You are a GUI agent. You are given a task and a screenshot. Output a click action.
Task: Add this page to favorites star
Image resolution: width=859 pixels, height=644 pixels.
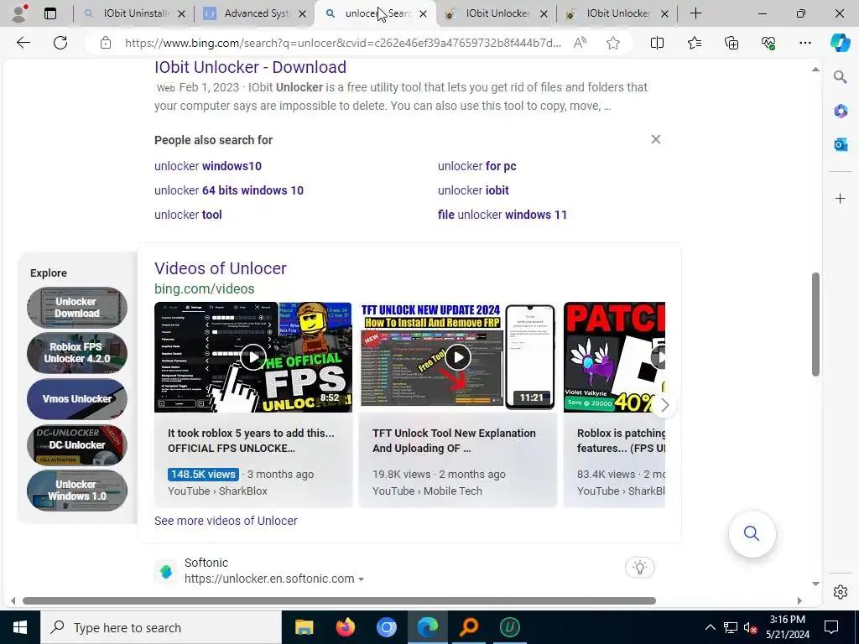(x=613, y=43)
